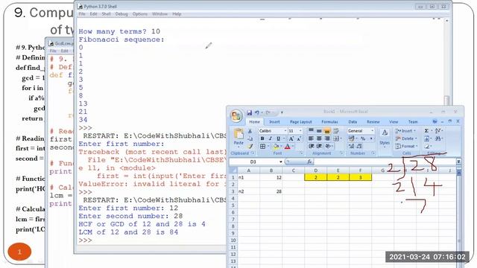Open the AutoSum function
The height and width of the screenshot is (268, 477).
point(426,131)
